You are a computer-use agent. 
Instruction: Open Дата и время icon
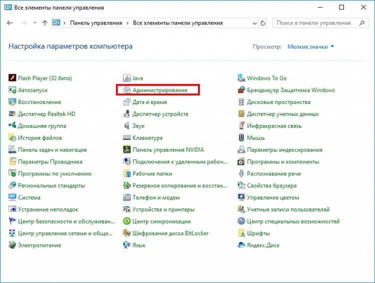[126, 102]
